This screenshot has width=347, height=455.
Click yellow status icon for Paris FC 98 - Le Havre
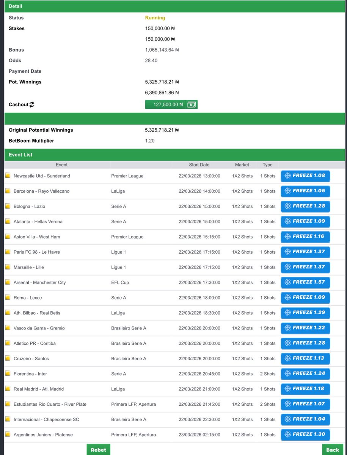coord(8,251)
